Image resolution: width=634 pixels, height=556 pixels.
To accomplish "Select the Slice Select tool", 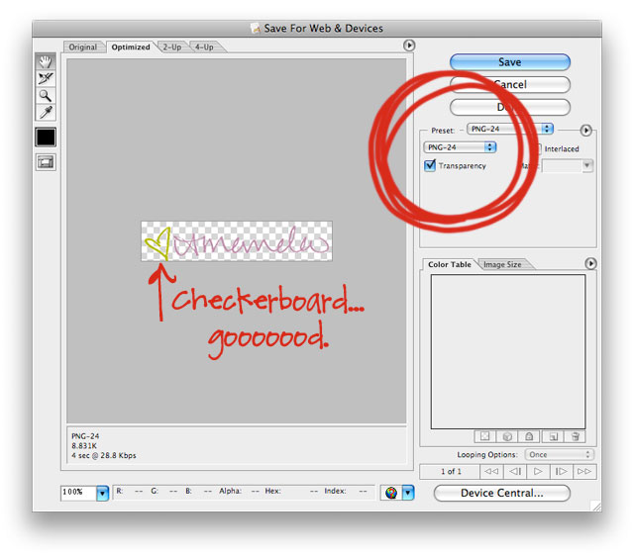I will 46,79.
